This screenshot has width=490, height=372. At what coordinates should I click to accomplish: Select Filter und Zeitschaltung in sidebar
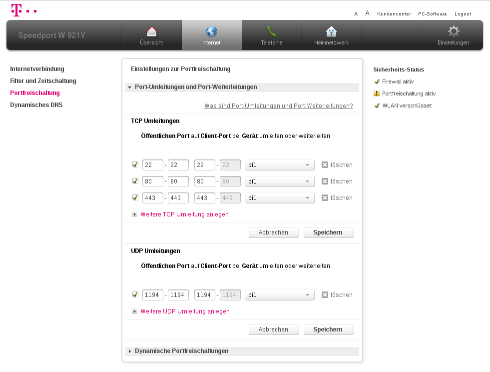43,81
